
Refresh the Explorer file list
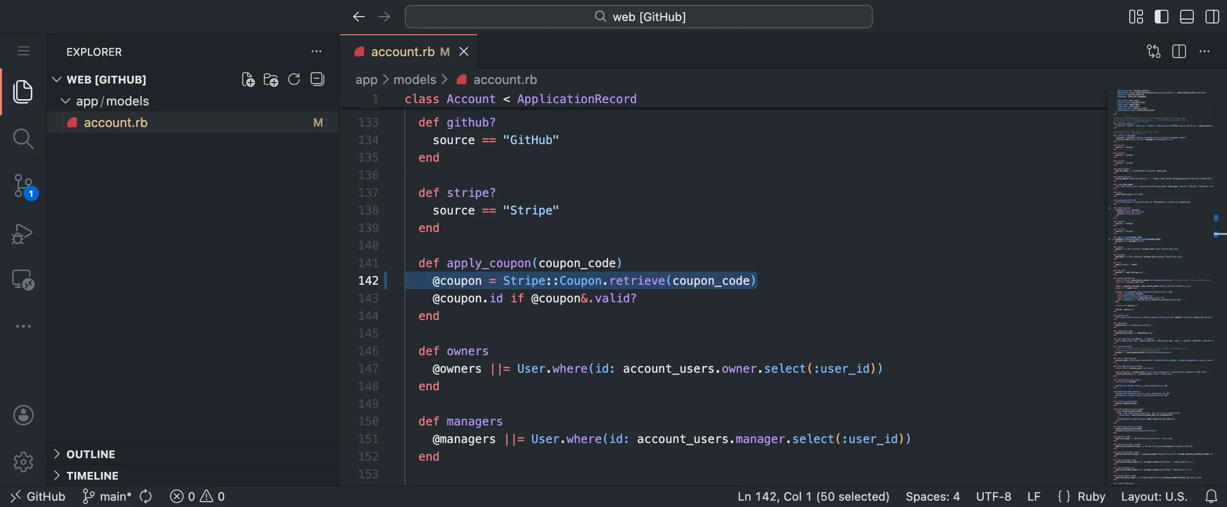click(x=294, y=79)
